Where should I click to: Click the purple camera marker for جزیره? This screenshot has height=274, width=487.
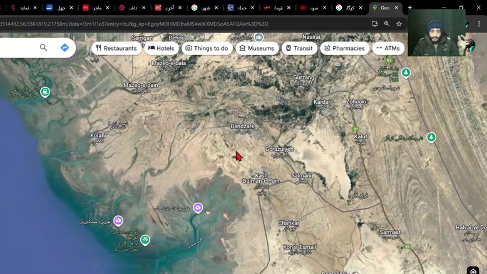(x=118, y=220)
